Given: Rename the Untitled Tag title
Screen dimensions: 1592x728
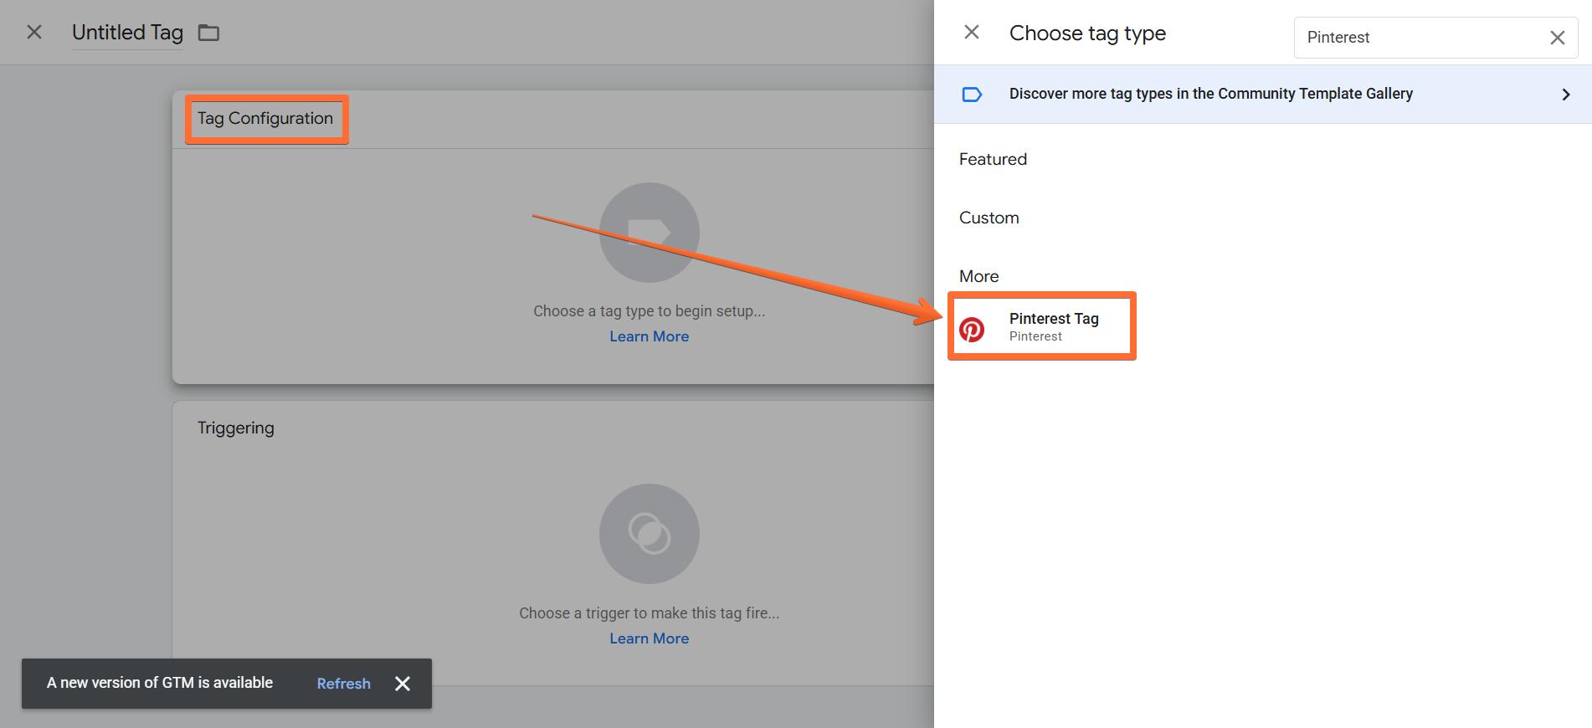Looking at the screenshot, I should pos(127,33).
